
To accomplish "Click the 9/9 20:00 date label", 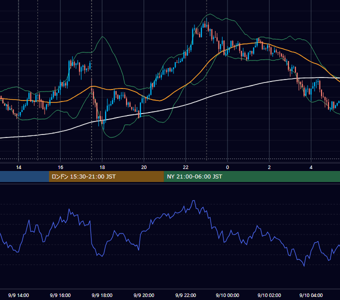I will point(144,295).
